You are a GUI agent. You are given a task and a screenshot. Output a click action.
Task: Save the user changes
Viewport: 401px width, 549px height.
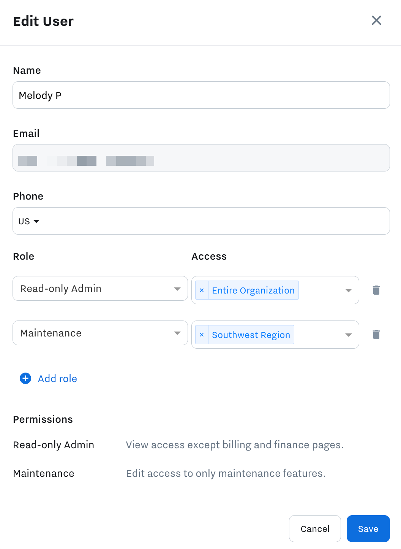pyautogui.click(x=368, y=528)
